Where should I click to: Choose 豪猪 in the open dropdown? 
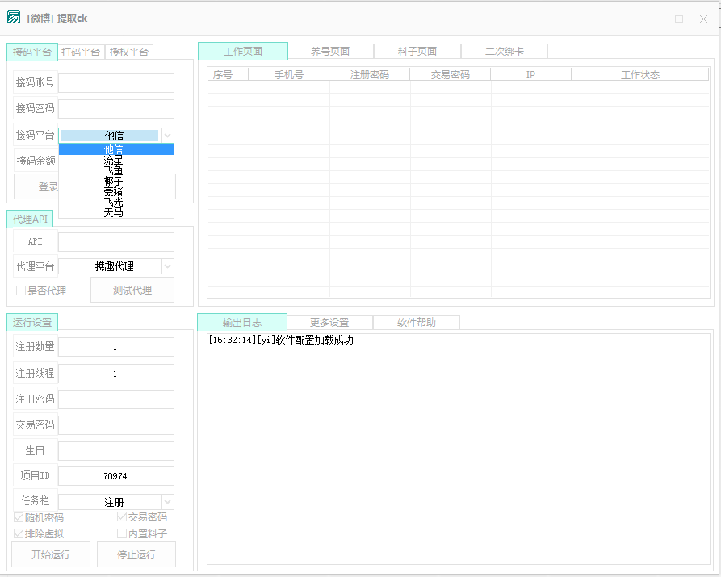(x=114, y=192)
